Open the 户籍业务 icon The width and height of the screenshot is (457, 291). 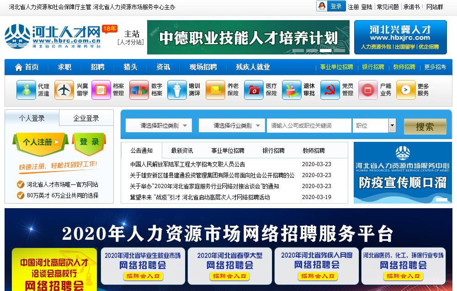click(368, 90)
